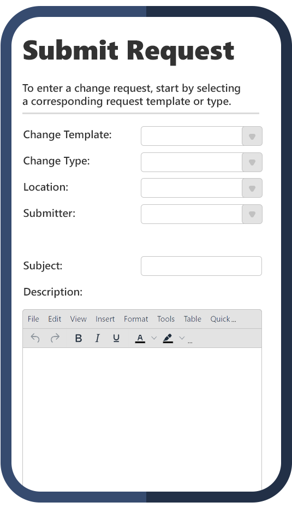This screenshot has height=508, width=292.
Task: Click the Undo arrow icon
Action: [35, 338]
